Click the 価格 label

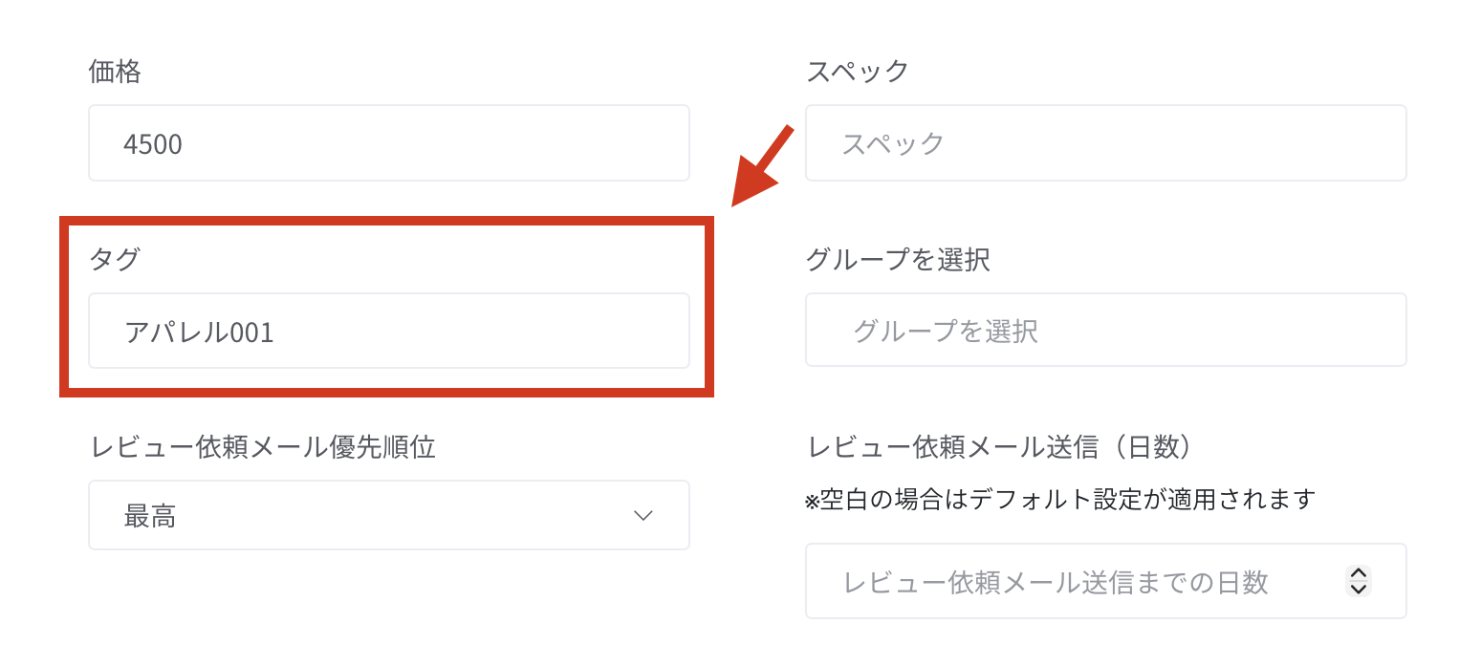click(x=115, y=71)
